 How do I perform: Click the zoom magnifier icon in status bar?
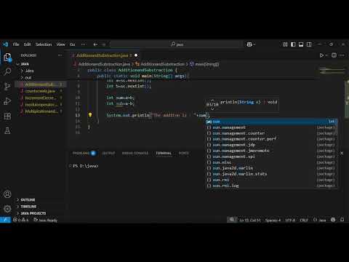point(232,220)
